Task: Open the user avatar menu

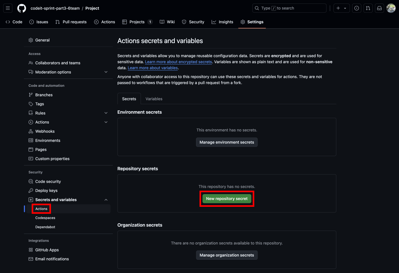Action: click(x=391, y=8)
